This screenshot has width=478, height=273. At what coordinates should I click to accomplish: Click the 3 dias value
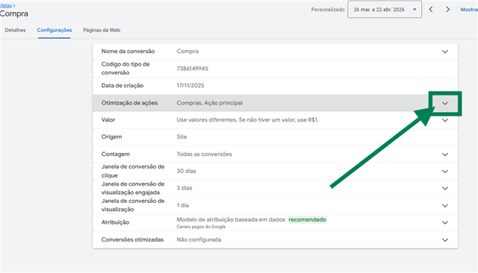click(184, 188)
